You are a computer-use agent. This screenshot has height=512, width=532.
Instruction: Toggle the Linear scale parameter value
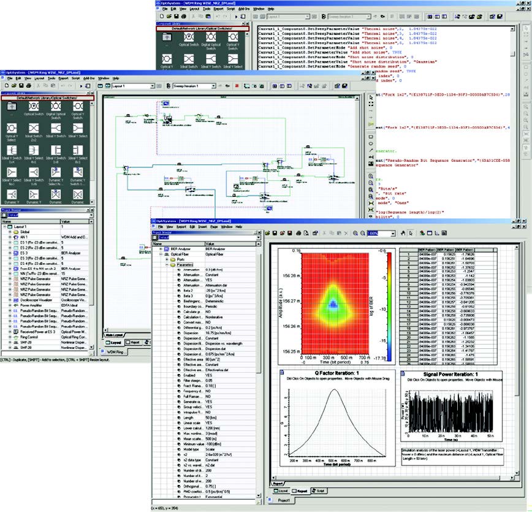207,422
